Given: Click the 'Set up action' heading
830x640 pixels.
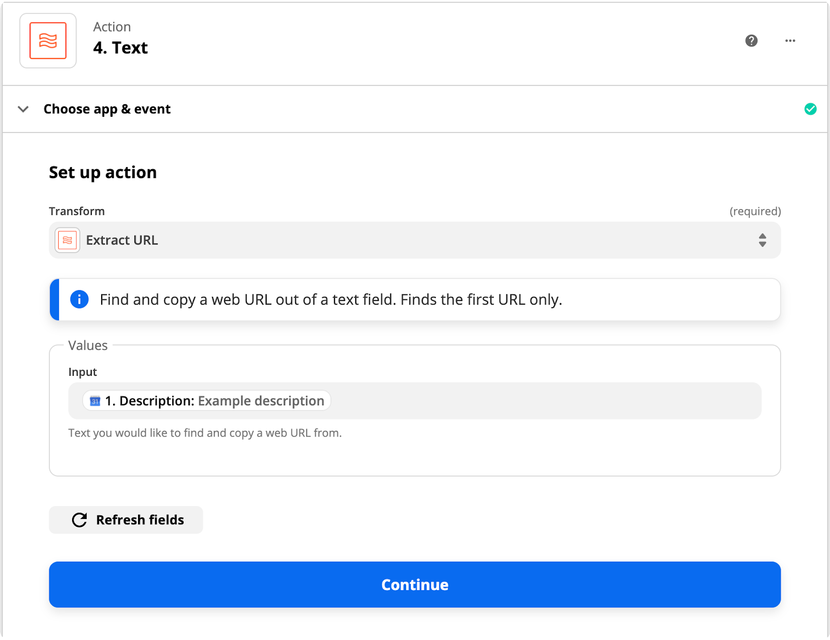Looking at the screenshot, I should 103,172.
